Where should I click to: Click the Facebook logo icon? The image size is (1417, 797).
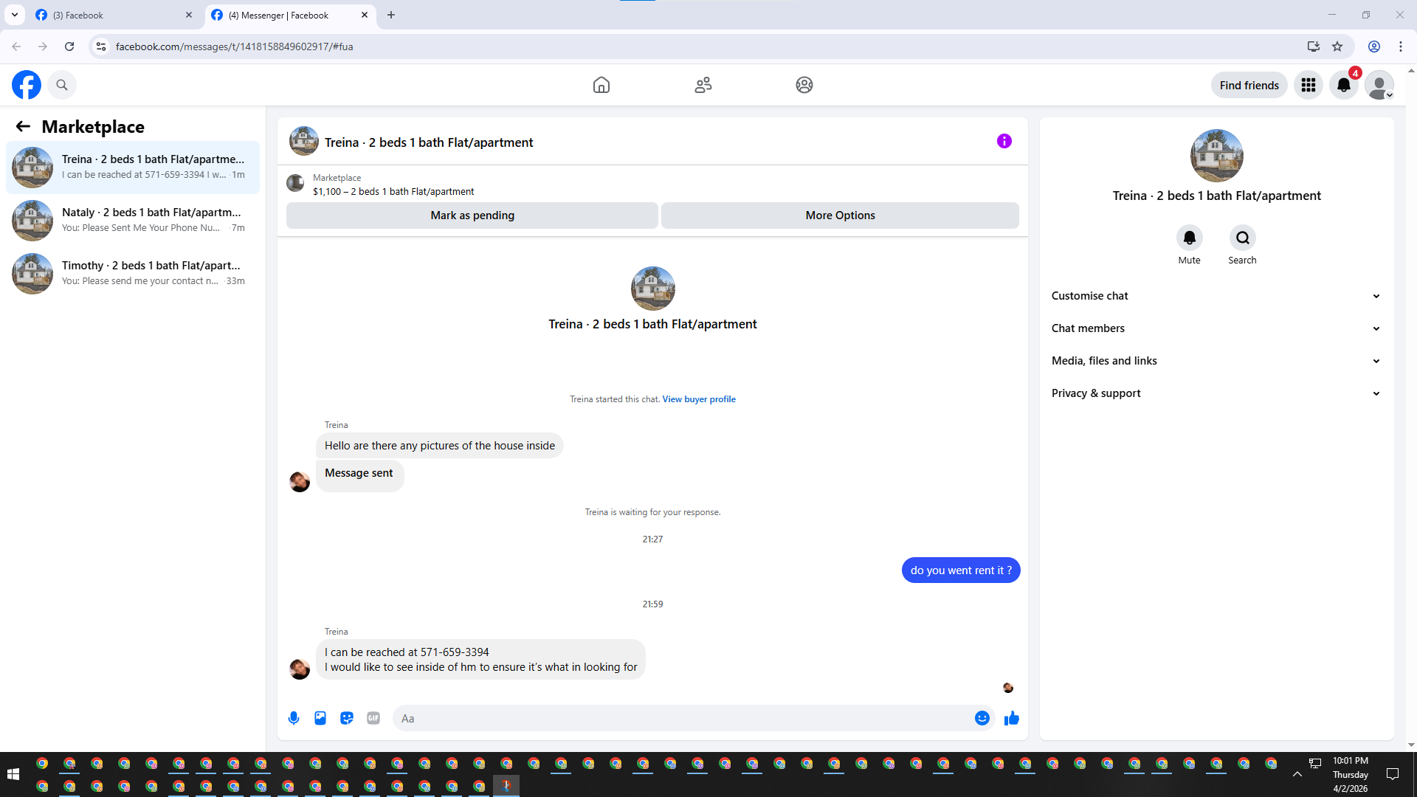point(27,85)
